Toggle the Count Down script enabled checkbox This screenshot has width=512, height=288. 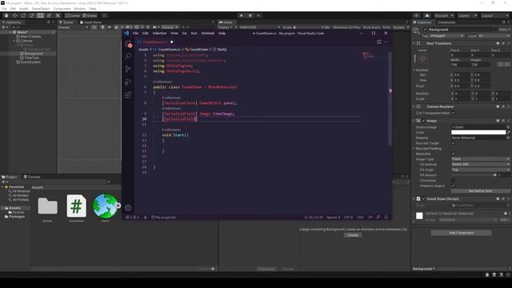click(x=424, y=199)
